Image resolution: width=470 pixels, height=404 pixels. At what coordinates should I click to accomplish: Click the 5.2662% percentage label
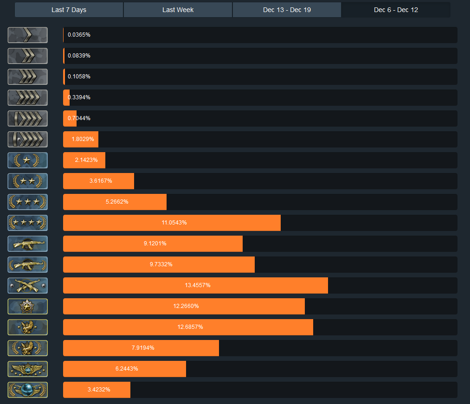point(117,202)
